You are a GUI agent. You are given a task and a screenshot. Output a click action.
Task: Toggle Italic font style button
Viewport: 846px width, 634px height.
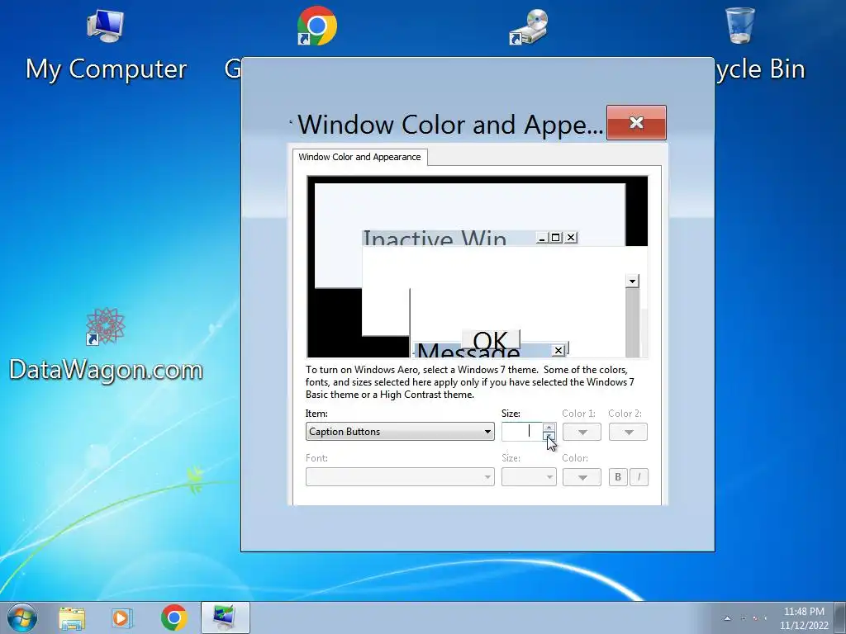click(x=639, y=477)
